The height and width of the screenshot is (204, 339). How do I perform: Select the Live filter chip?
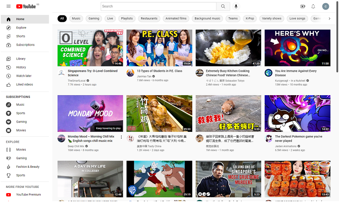click(110, 19)
